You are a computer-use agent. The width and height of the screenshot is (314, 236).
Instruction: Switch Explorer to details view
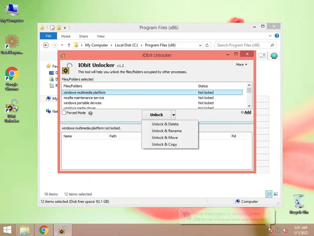click(269, 194)
